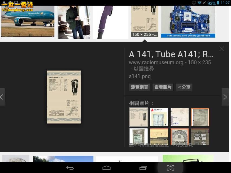Open related image of packaged product bag
The image size is (231, 173).
[138, 137]
